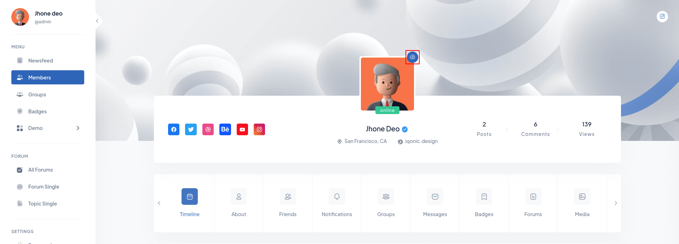This screenshot has height=244, width=679.
Task: Open the Twitter social link
Action: tap(191, 129)
